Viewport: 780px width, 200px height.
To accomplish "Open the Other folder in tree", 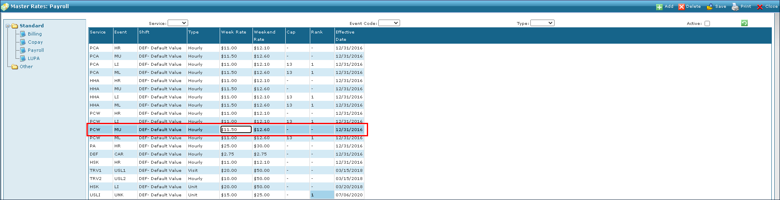I will pos(26,67).
